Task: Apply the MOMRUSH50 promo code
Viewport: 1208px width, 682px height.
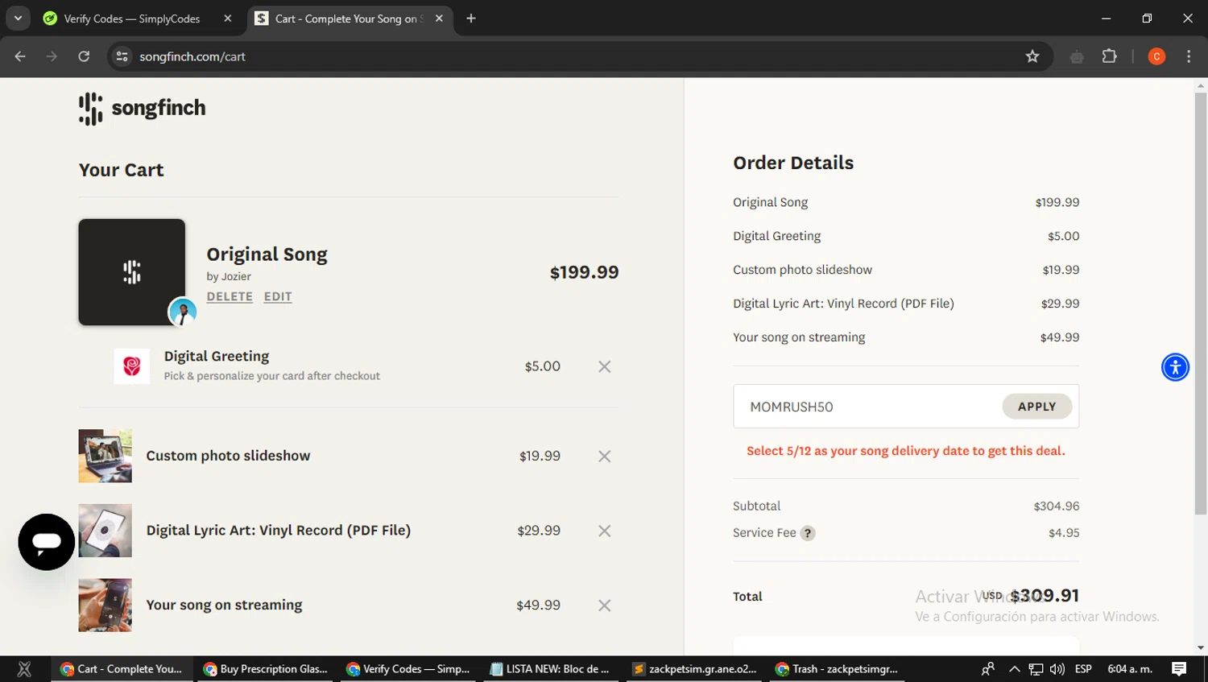Action: pyautogui.click(x=1036, y=407)
